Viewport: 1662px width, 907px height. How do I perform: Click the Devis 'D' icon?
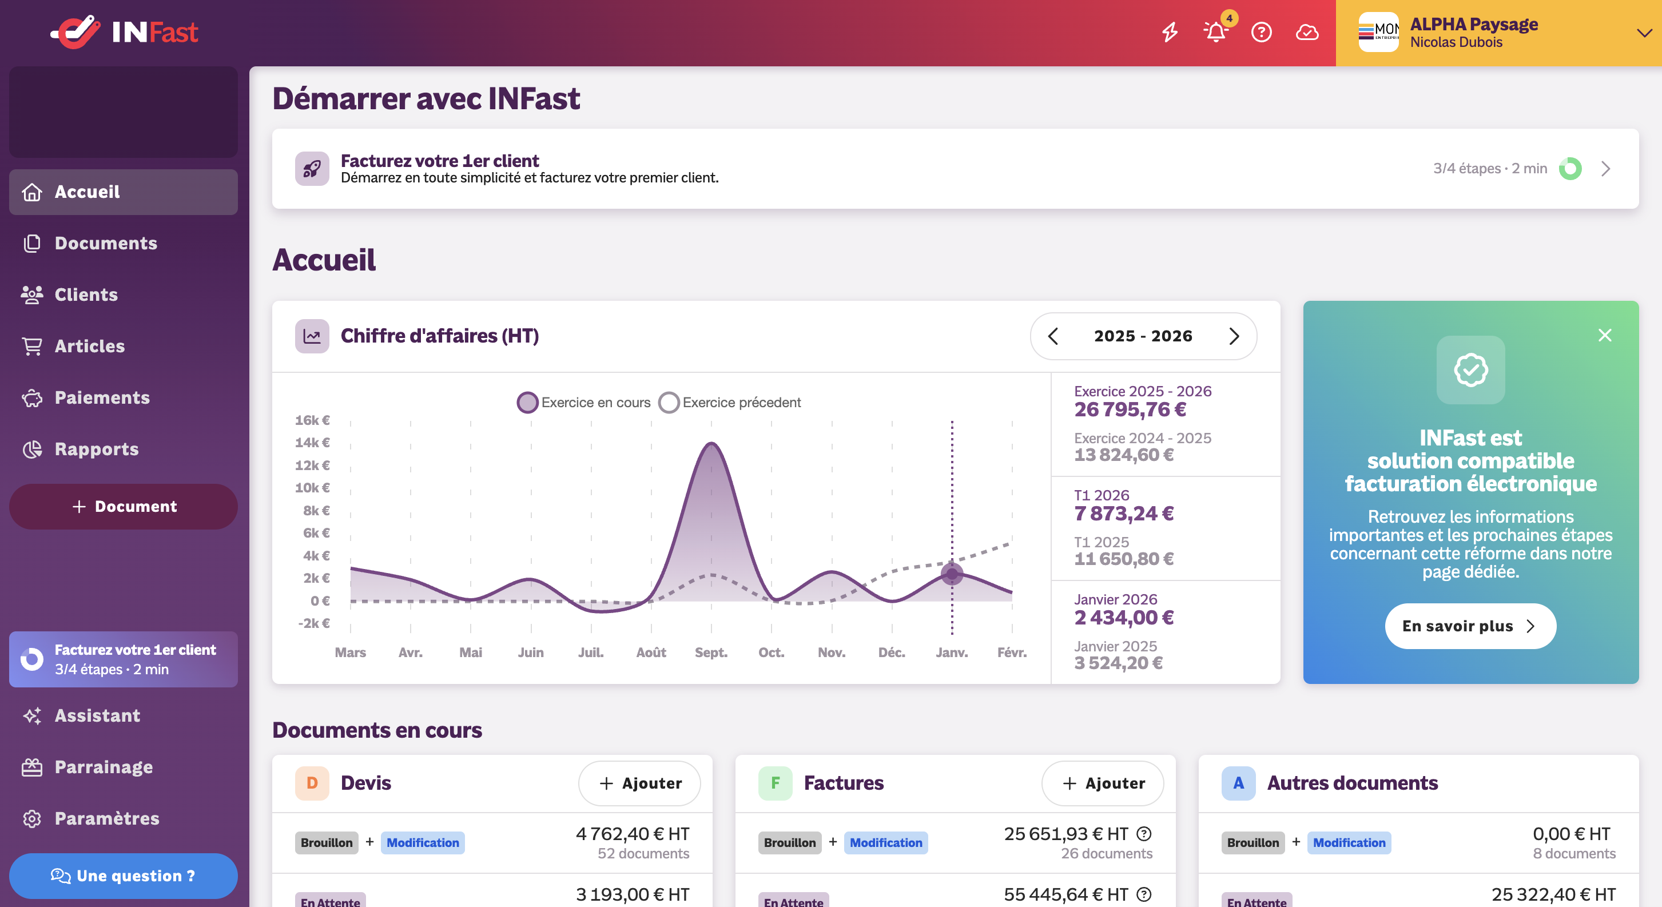[x=312, y=783]
